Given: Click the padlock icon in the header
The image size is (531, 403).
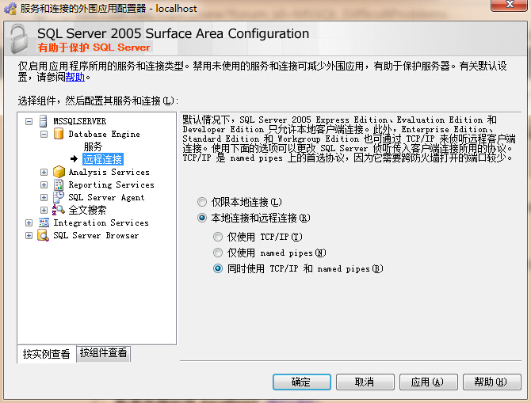Looking at the screenshot, I should point(19,39).
